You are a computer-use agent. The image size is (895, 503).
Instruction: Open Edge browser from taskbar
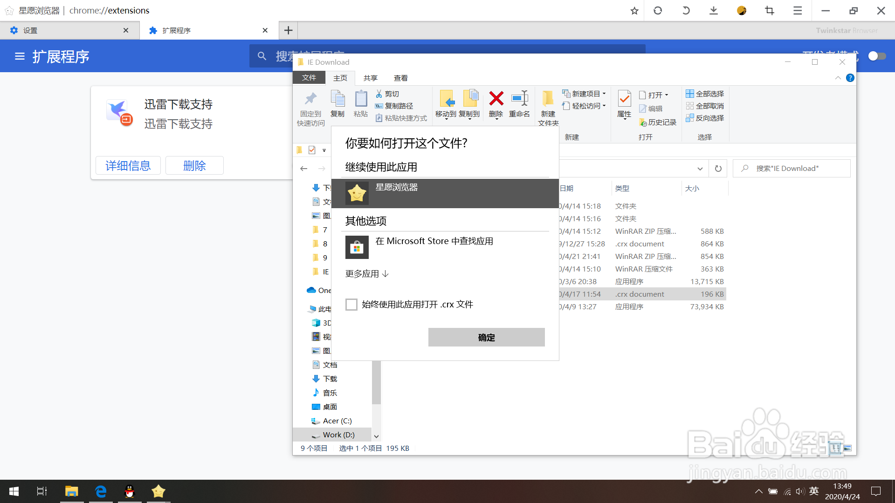(101, 491)
